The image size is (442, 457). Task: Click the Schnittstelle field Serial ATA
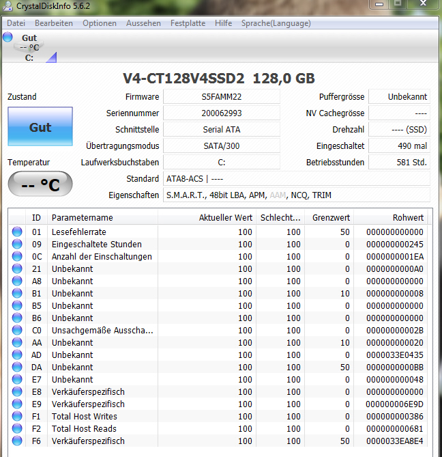click(x=222, y=129)
